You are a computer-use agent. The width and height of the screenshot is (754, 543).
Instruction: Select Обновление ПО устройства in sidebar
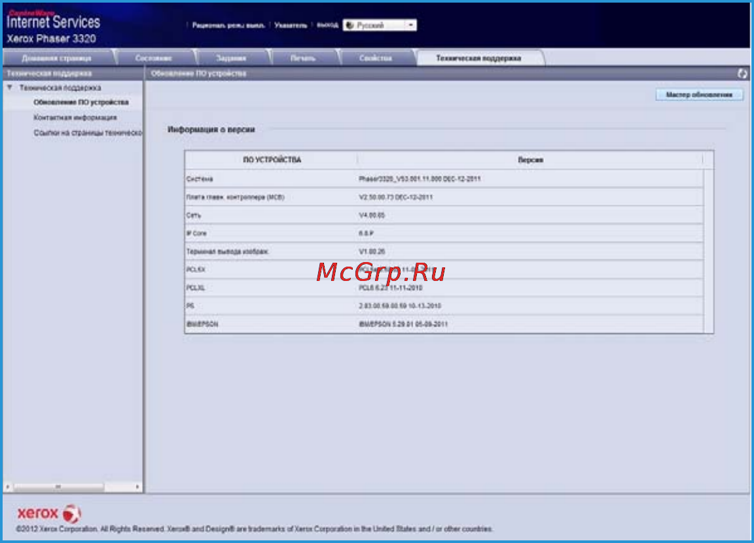point(81,103)
